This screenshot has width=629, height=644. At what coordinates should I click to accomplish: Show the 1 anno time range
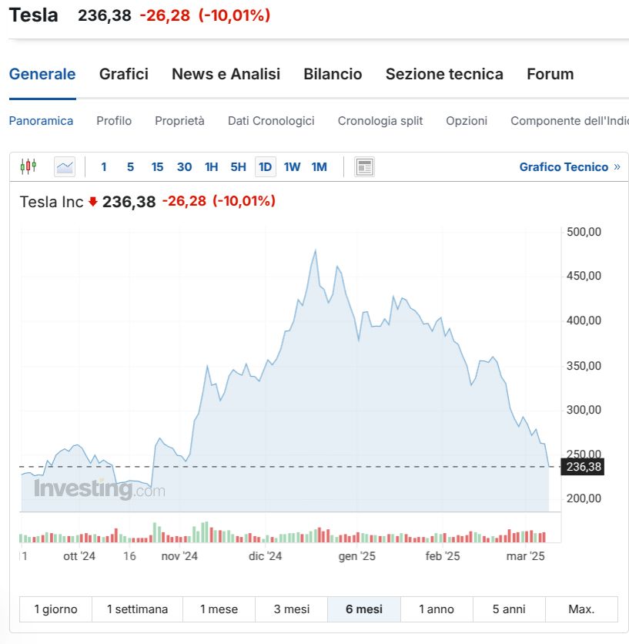point(437,609)
